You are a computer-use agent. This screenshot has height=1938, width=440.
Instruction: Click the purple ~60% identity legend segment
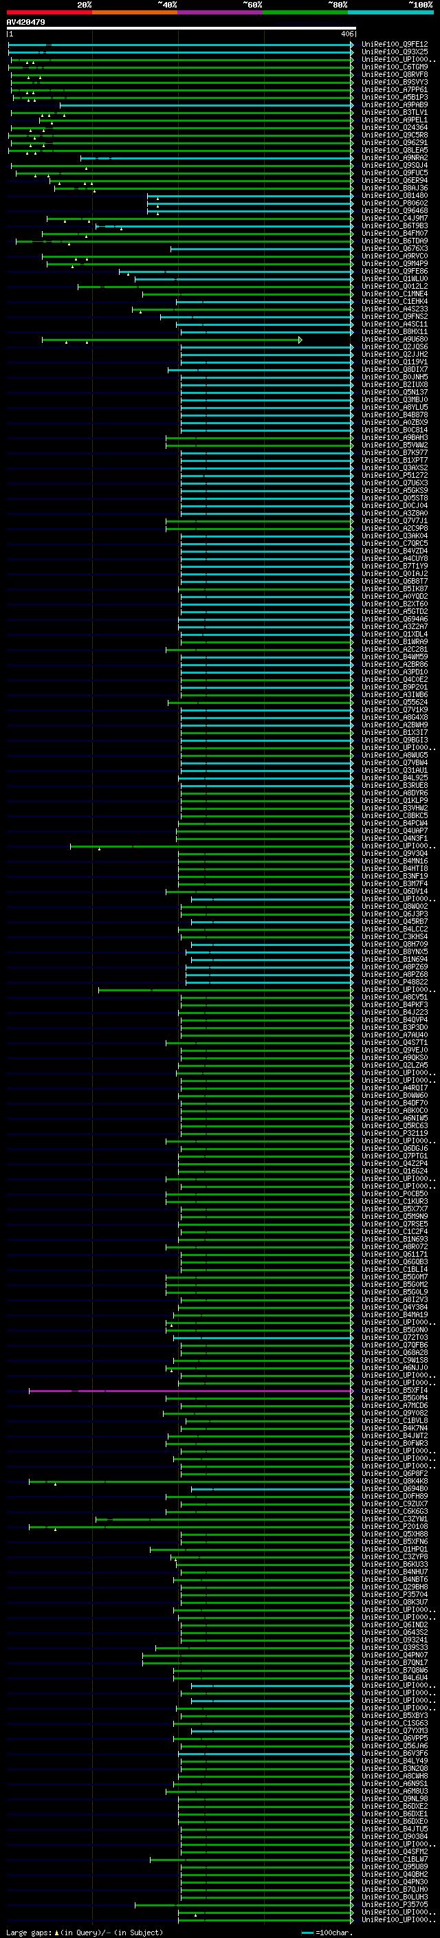pyautogui.click(x=221, y=12)
